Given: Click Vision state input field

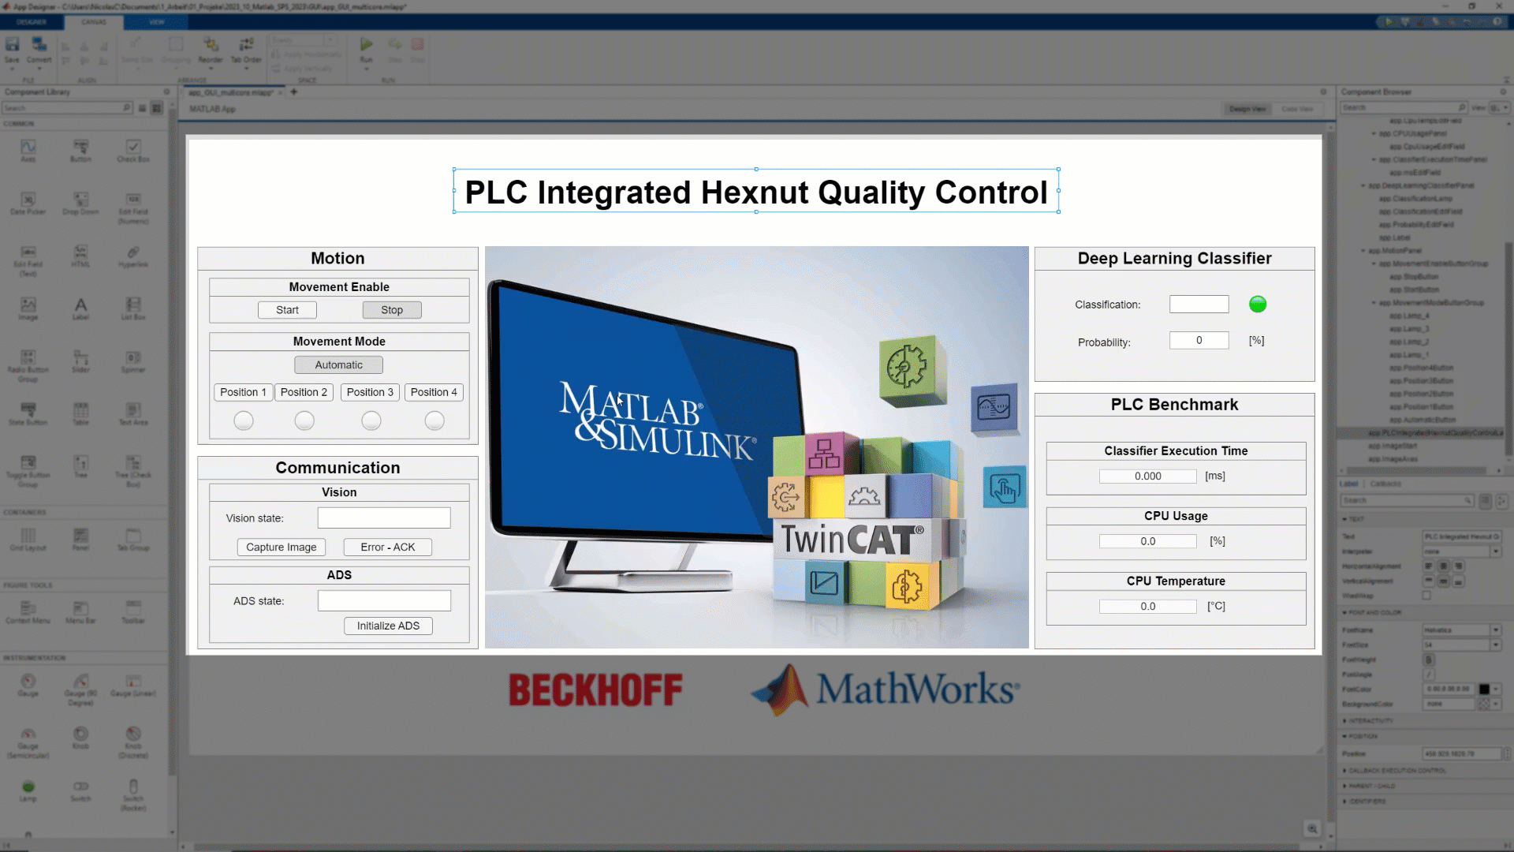Looking at the screenshot, I should 384,518.
